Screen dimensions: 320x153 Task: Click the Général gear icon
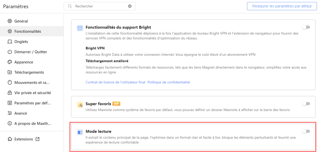[x=10, y=21]
